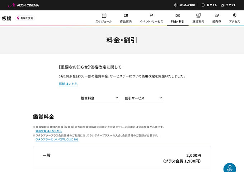
Task: Click the 料金・割引 money icon
Action: click(x=178, y=15)
